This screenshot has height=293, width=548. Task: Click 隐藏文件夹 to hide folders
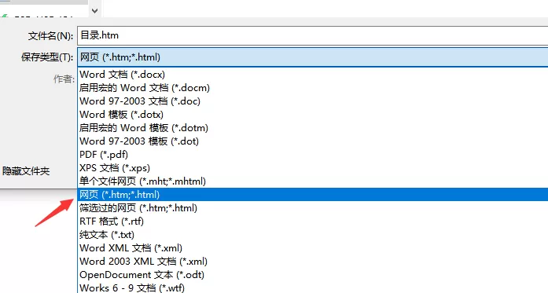coord(26,171)
